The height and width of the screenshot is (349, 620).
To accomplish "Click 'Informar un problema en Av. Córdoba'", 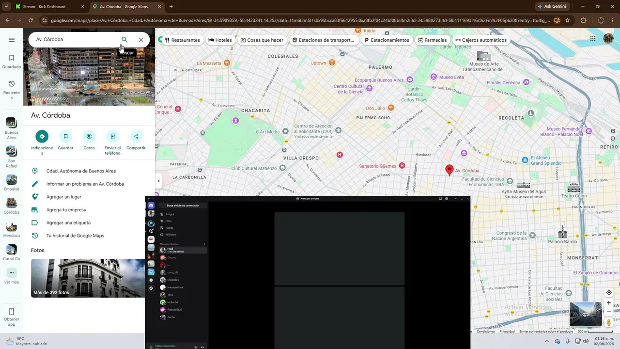I will (85, 184).
